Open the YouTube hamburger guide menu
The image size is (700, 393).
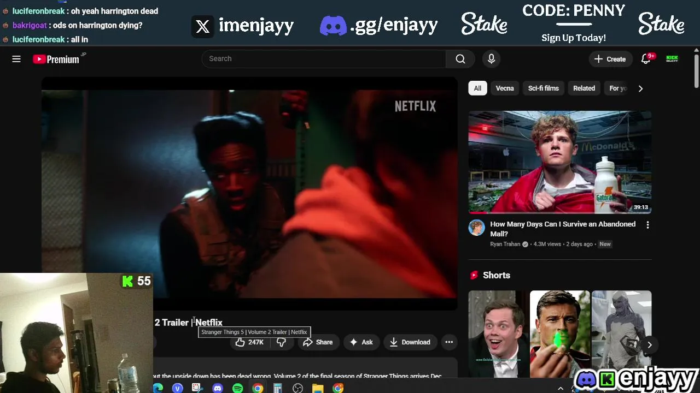(16, 59)
